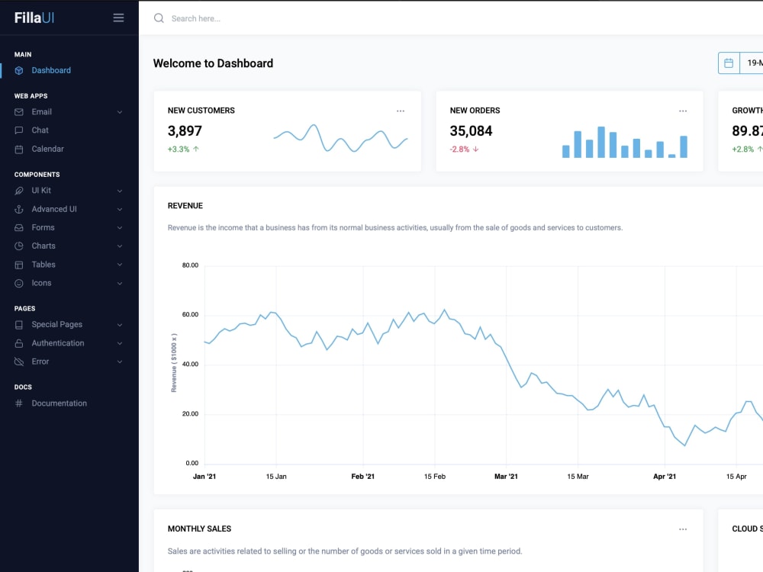Expand the Advanced UI chevron
The height and width of the screenshot is (572, 763).
tap(120, 210)
